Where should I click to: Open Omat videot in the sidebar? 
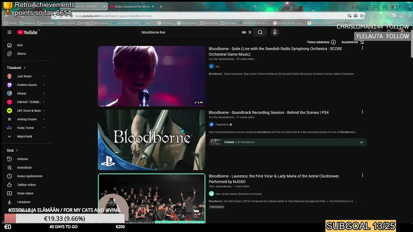tap(26, 193)
